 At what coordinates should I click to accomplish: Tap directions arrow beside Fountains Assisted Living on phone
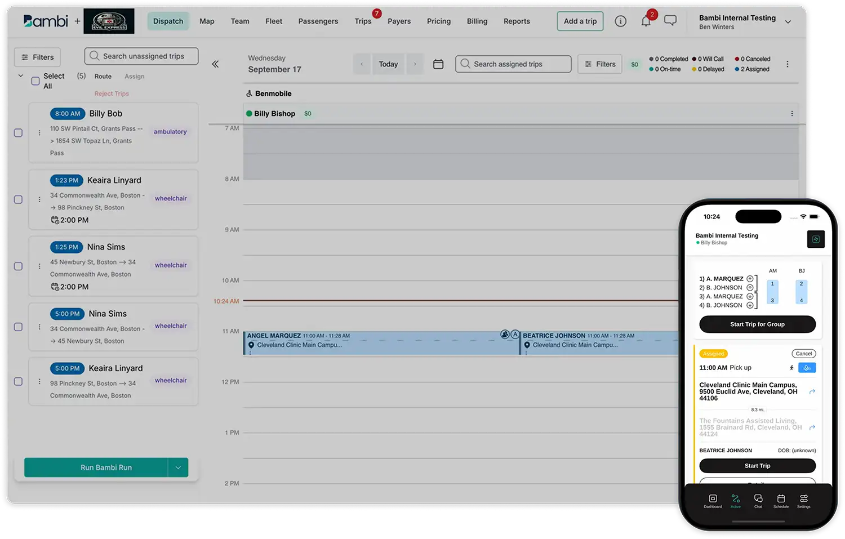pos(812,427)
